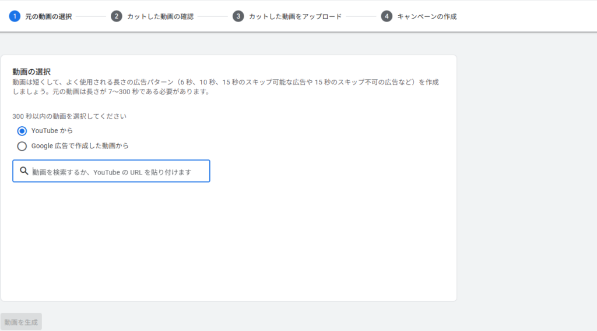Viewport: 597px width, 331px height.
Task: Click the connector line between steps 1 and 2
Action: [91, 16]
